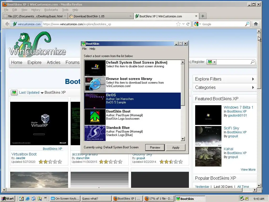Open jakesM author link
The width and height of the screenshot is (269, 202).
coord(20,158)
